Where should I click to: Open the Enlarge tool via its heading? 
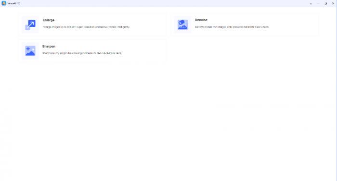tap(49, 20)
